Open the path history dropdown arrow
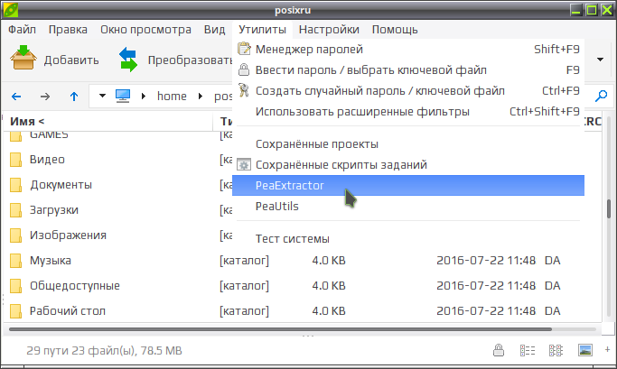 [102, 96]
